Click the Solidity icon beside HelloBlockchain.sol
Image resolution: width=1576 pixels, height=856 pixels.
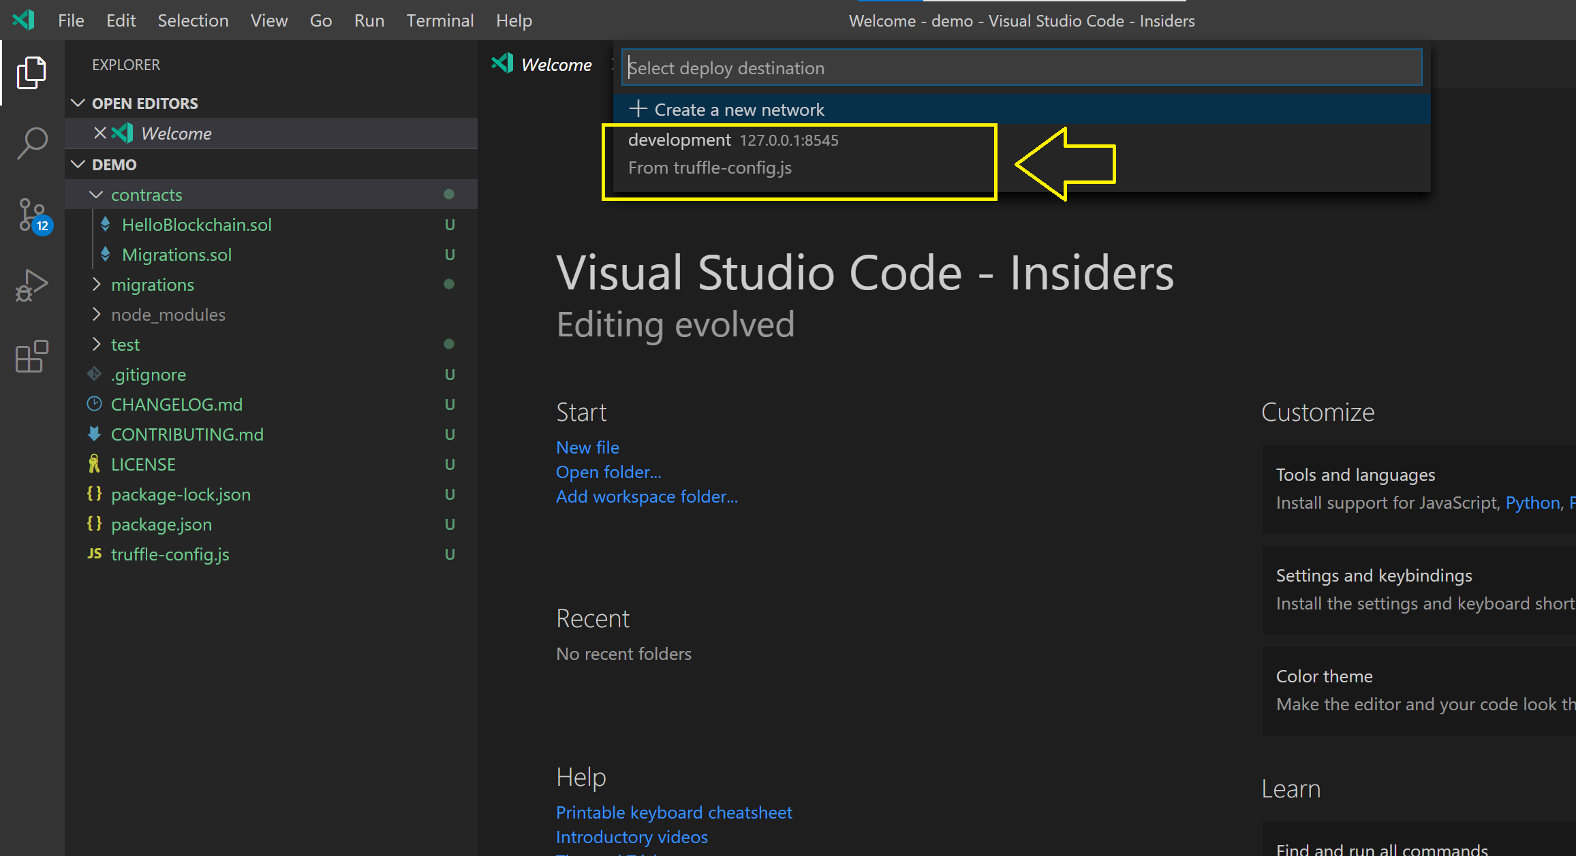coord(105,224)
